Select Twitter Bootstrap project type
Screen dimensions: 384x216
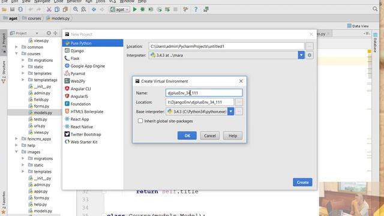tap(92, 134)
